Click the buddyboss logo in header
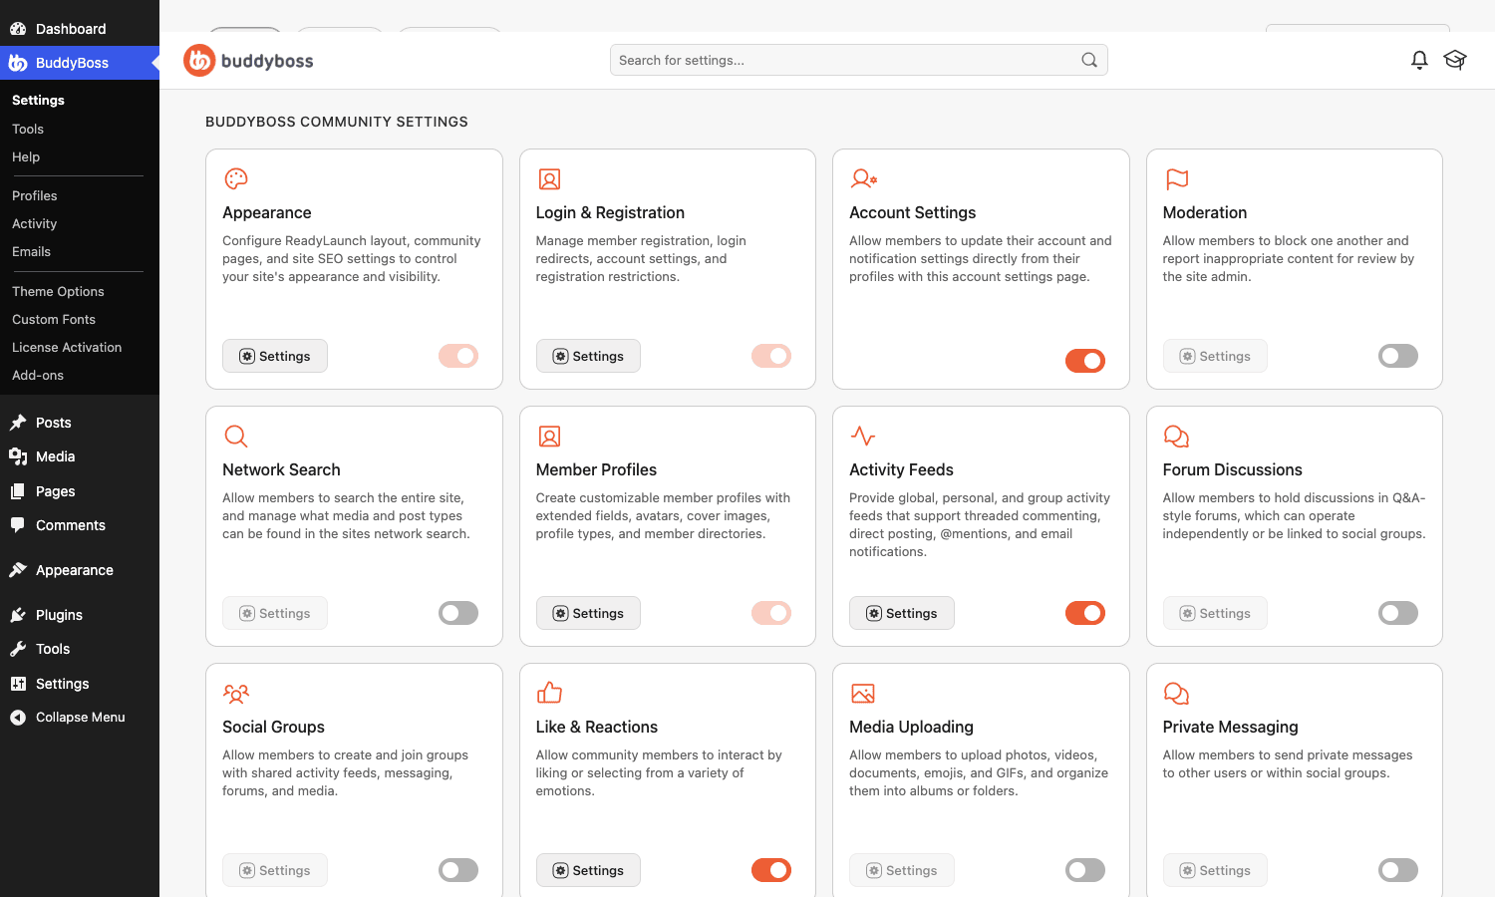Image resolution: width=1495 pixels, height=897 pixels. (x=248, y=61)
